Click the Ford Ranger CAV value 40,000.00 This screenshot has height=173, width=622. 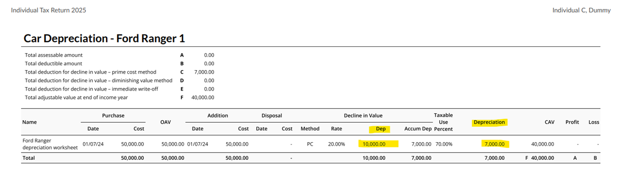(542, 144)
